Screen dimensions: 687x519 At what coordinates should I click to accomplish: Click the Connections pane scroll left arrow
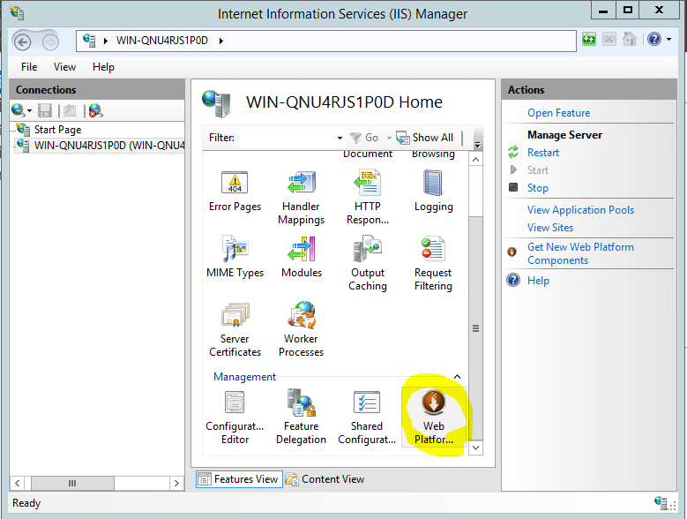[17, 484]
